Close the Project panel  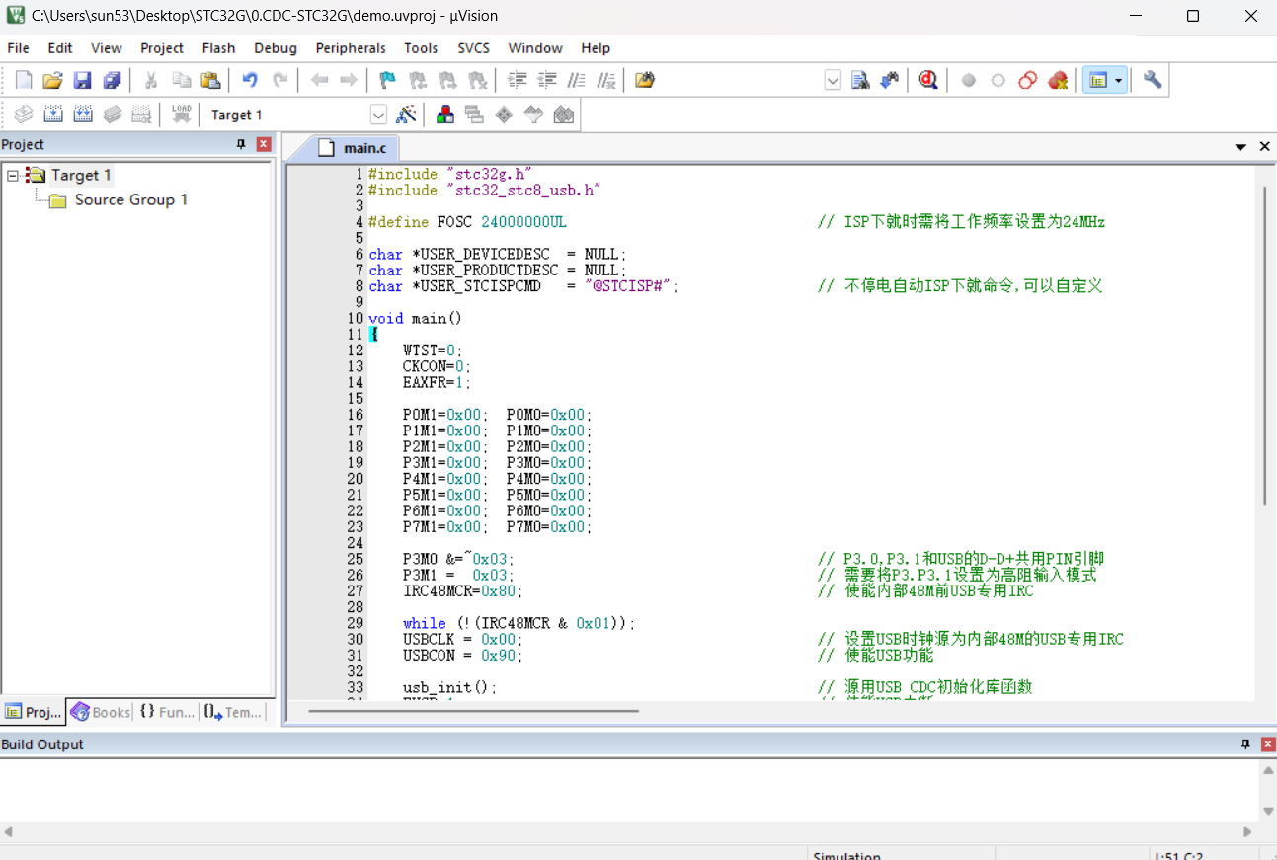[264, 144]
